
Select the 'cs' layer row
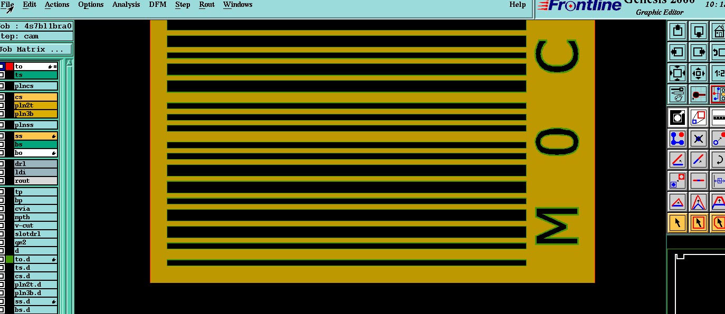[35, 97]
